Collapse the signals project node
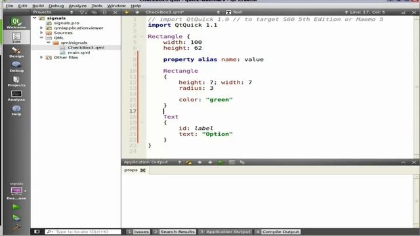The height and width of the screenshot is (236, 420). (35, 18)
